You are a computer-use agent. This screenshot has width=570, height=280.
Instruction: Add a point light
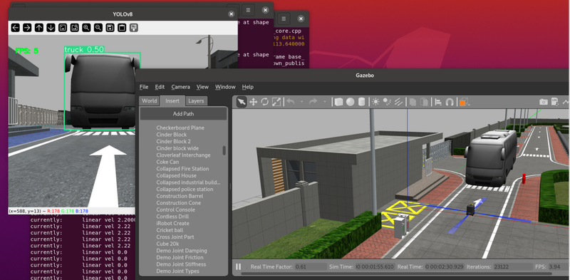click(x=375, y=102)
